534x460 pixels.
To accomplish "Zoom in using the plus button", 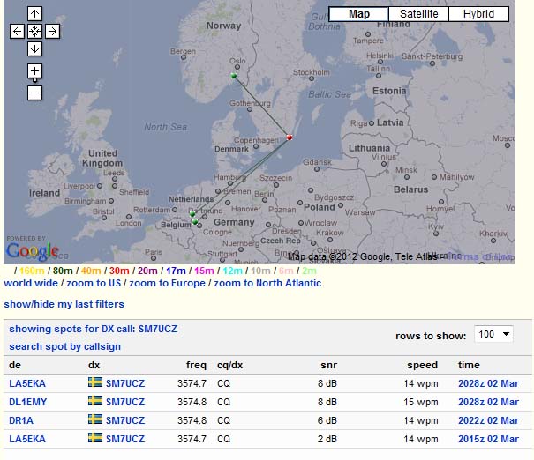I will (34, 70).
